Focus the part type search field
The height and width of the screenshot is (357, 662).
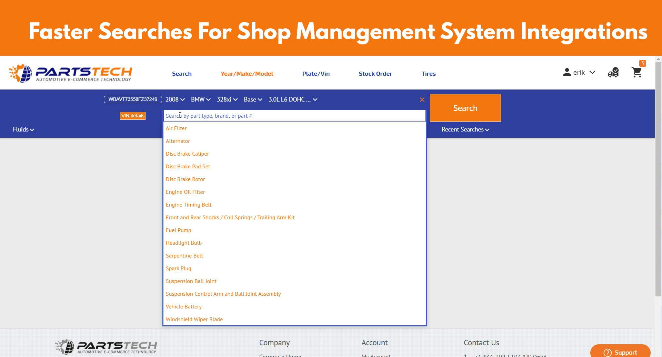(x=294, y=116)
